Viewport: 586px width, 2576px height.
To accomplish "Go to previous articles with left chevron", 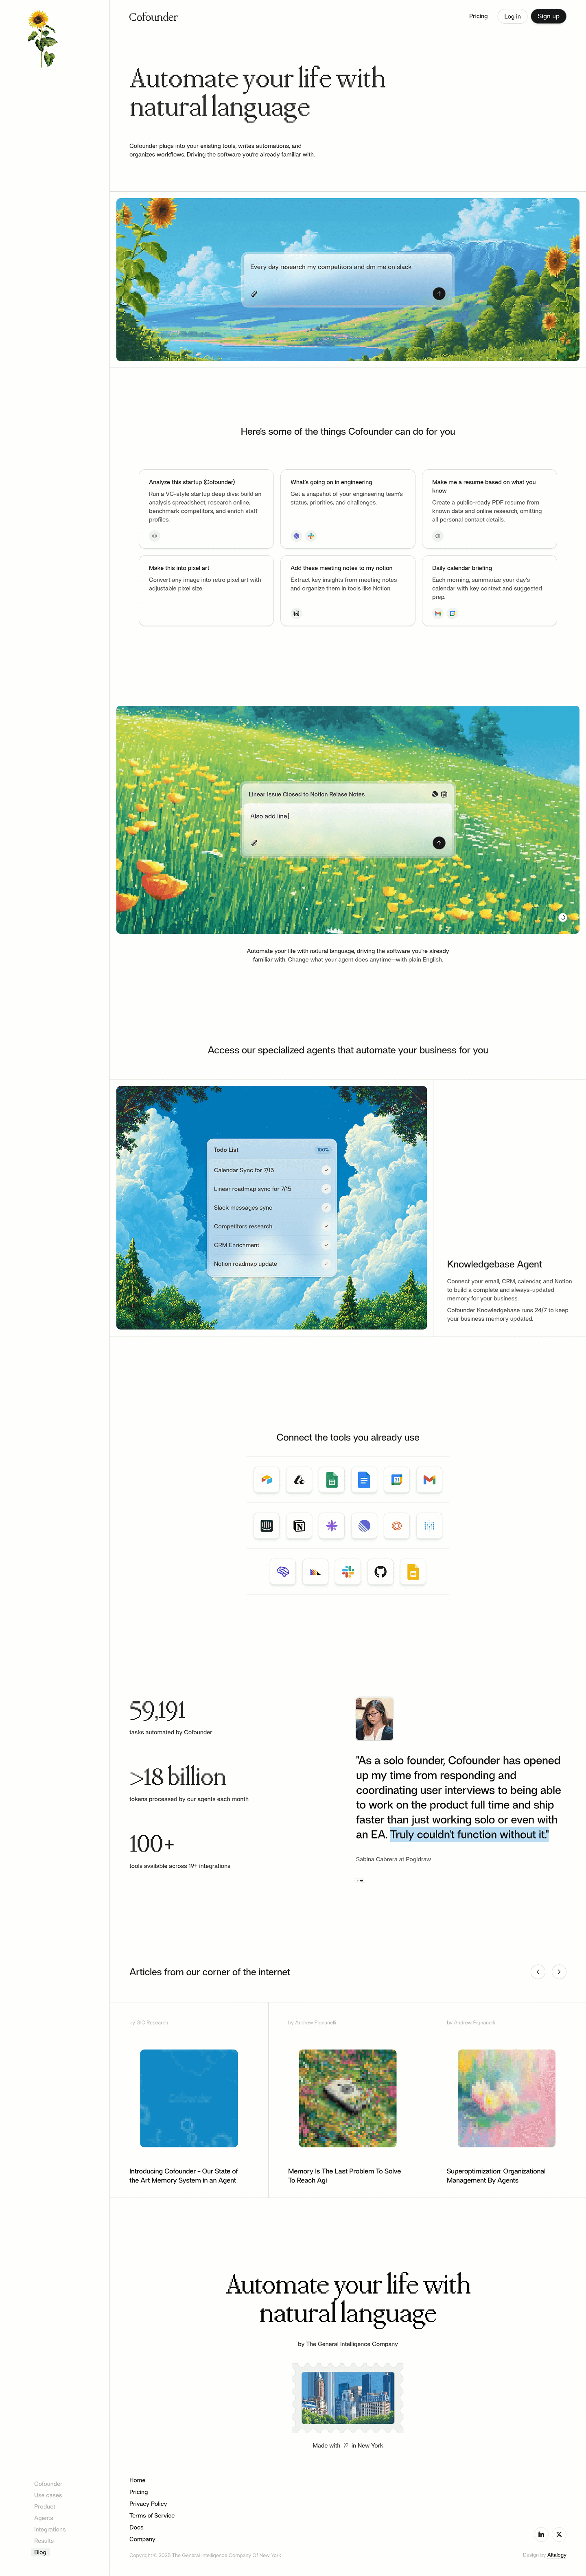I will (538, 1972).
